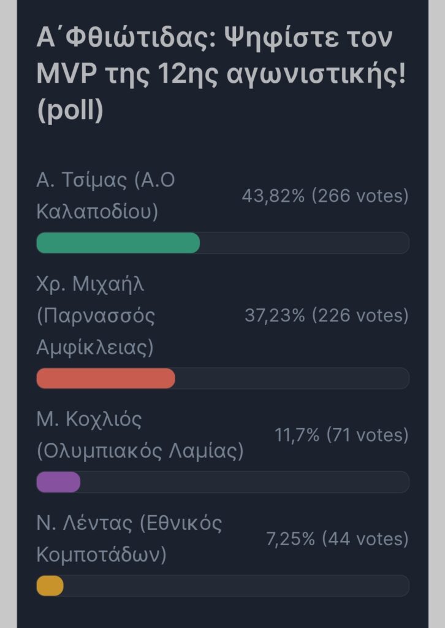Choose the Χρ. Μιχαήλ (Παρνασσός Αμφίκλειας) option

pos(96,316)
